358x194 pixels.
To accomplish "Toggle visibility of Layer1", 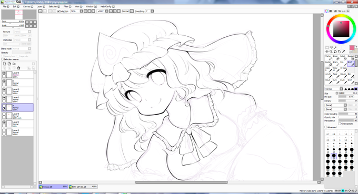I will [4, 130].
